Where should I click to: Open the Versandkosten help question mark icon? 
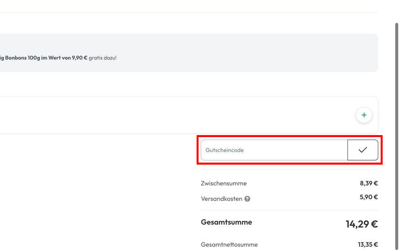point(247,199)
